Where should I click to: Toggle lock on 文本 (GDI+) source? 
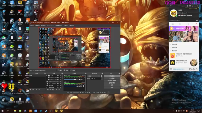(61, 84)
